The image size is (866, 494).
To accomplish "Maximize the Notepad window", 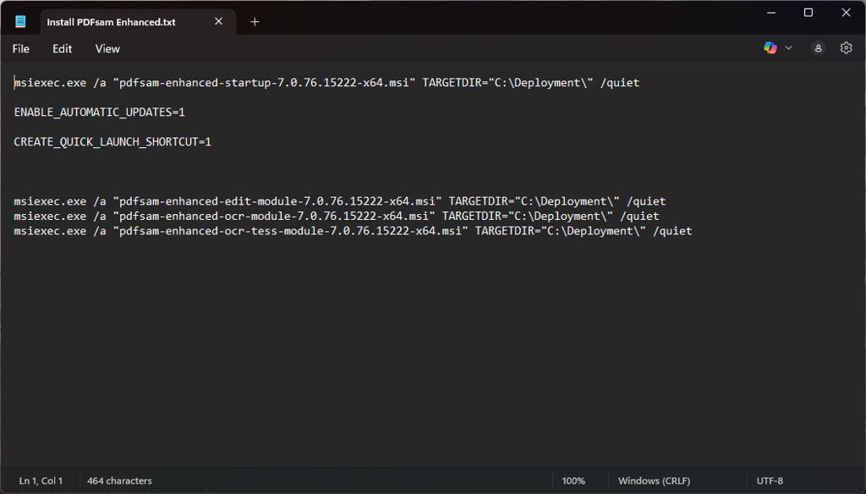I will [808, 12].
